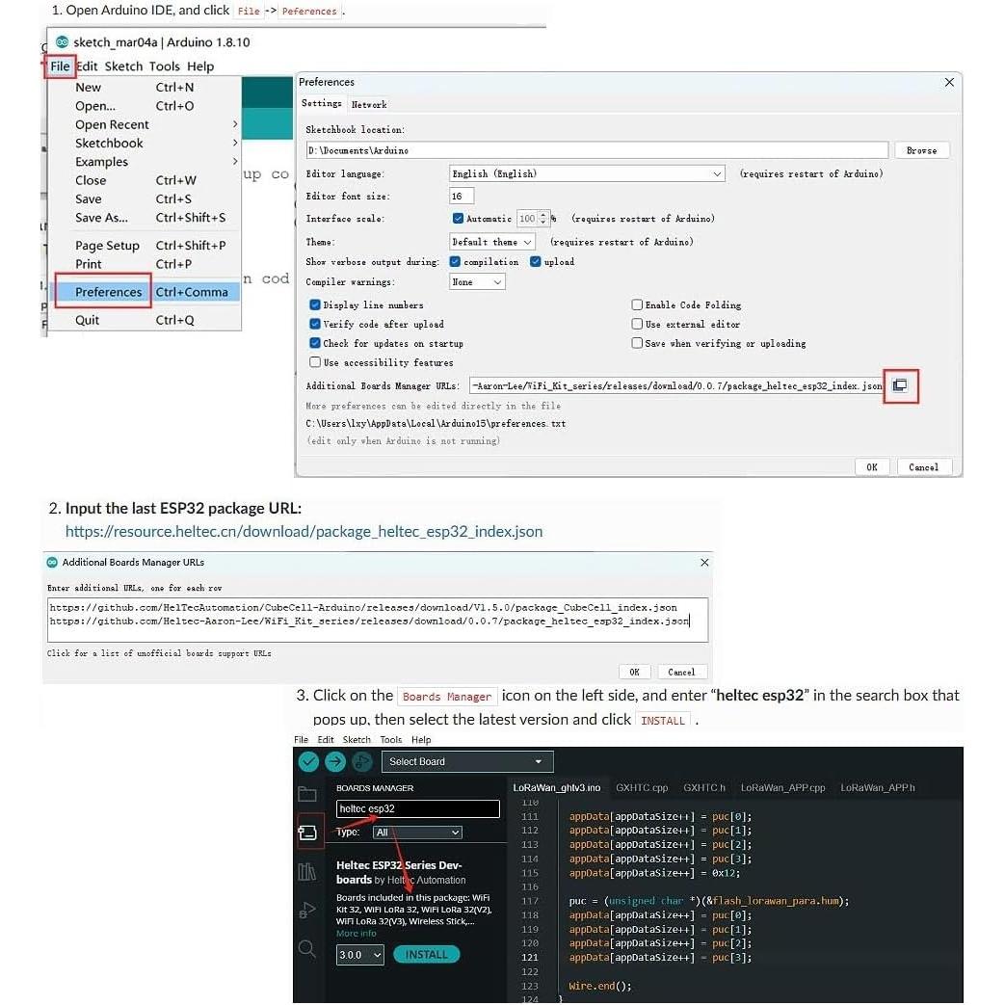This screenshot has height=1005, width=1005.
Task: Click the Debug toolbar button
Action: pyautogui.click(x=361, y=761)
